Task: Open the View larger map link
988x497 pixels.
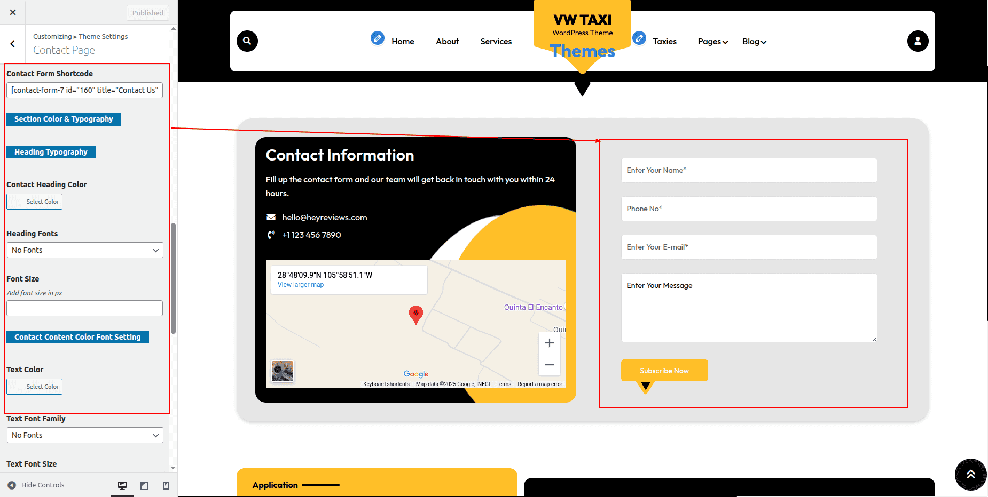Action: [x=301, y=285]
